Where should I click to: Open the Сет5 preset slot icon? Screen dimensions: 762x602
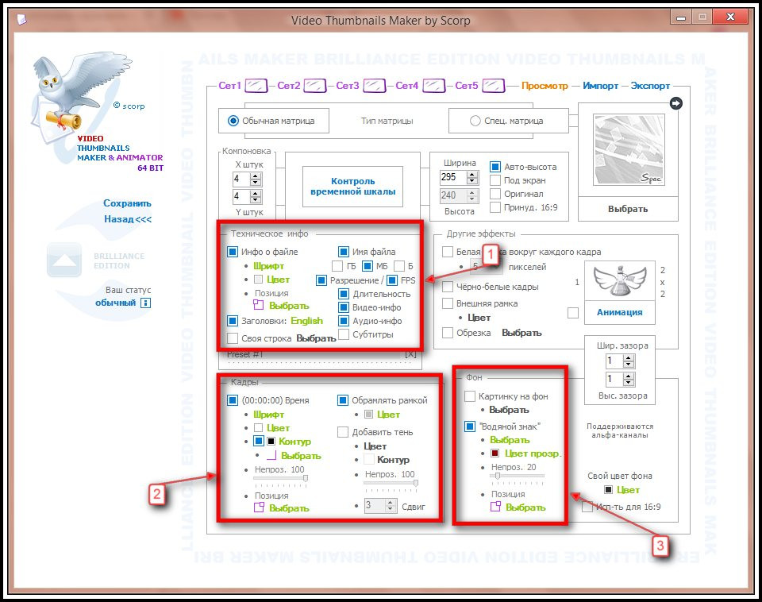coord(493,86)
